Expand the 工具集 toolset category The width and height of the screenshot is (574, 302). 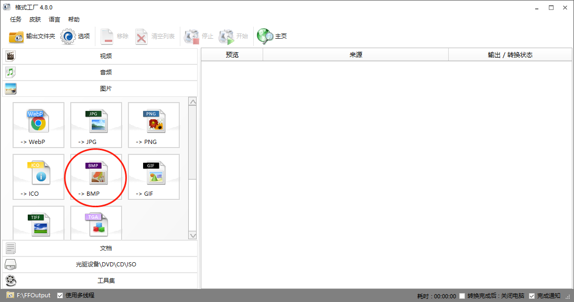coord(100,281)
